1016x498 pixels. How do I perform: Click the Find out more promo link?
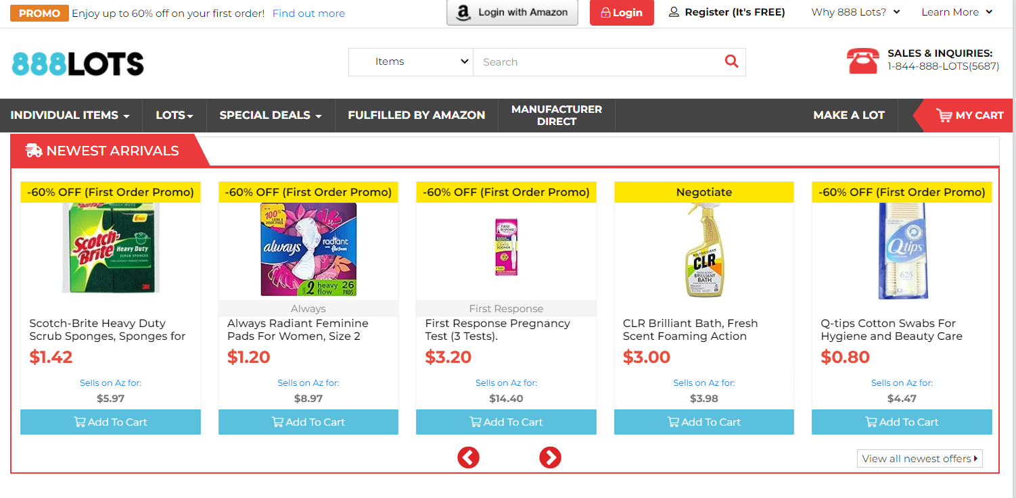click(x=308, y=14)
